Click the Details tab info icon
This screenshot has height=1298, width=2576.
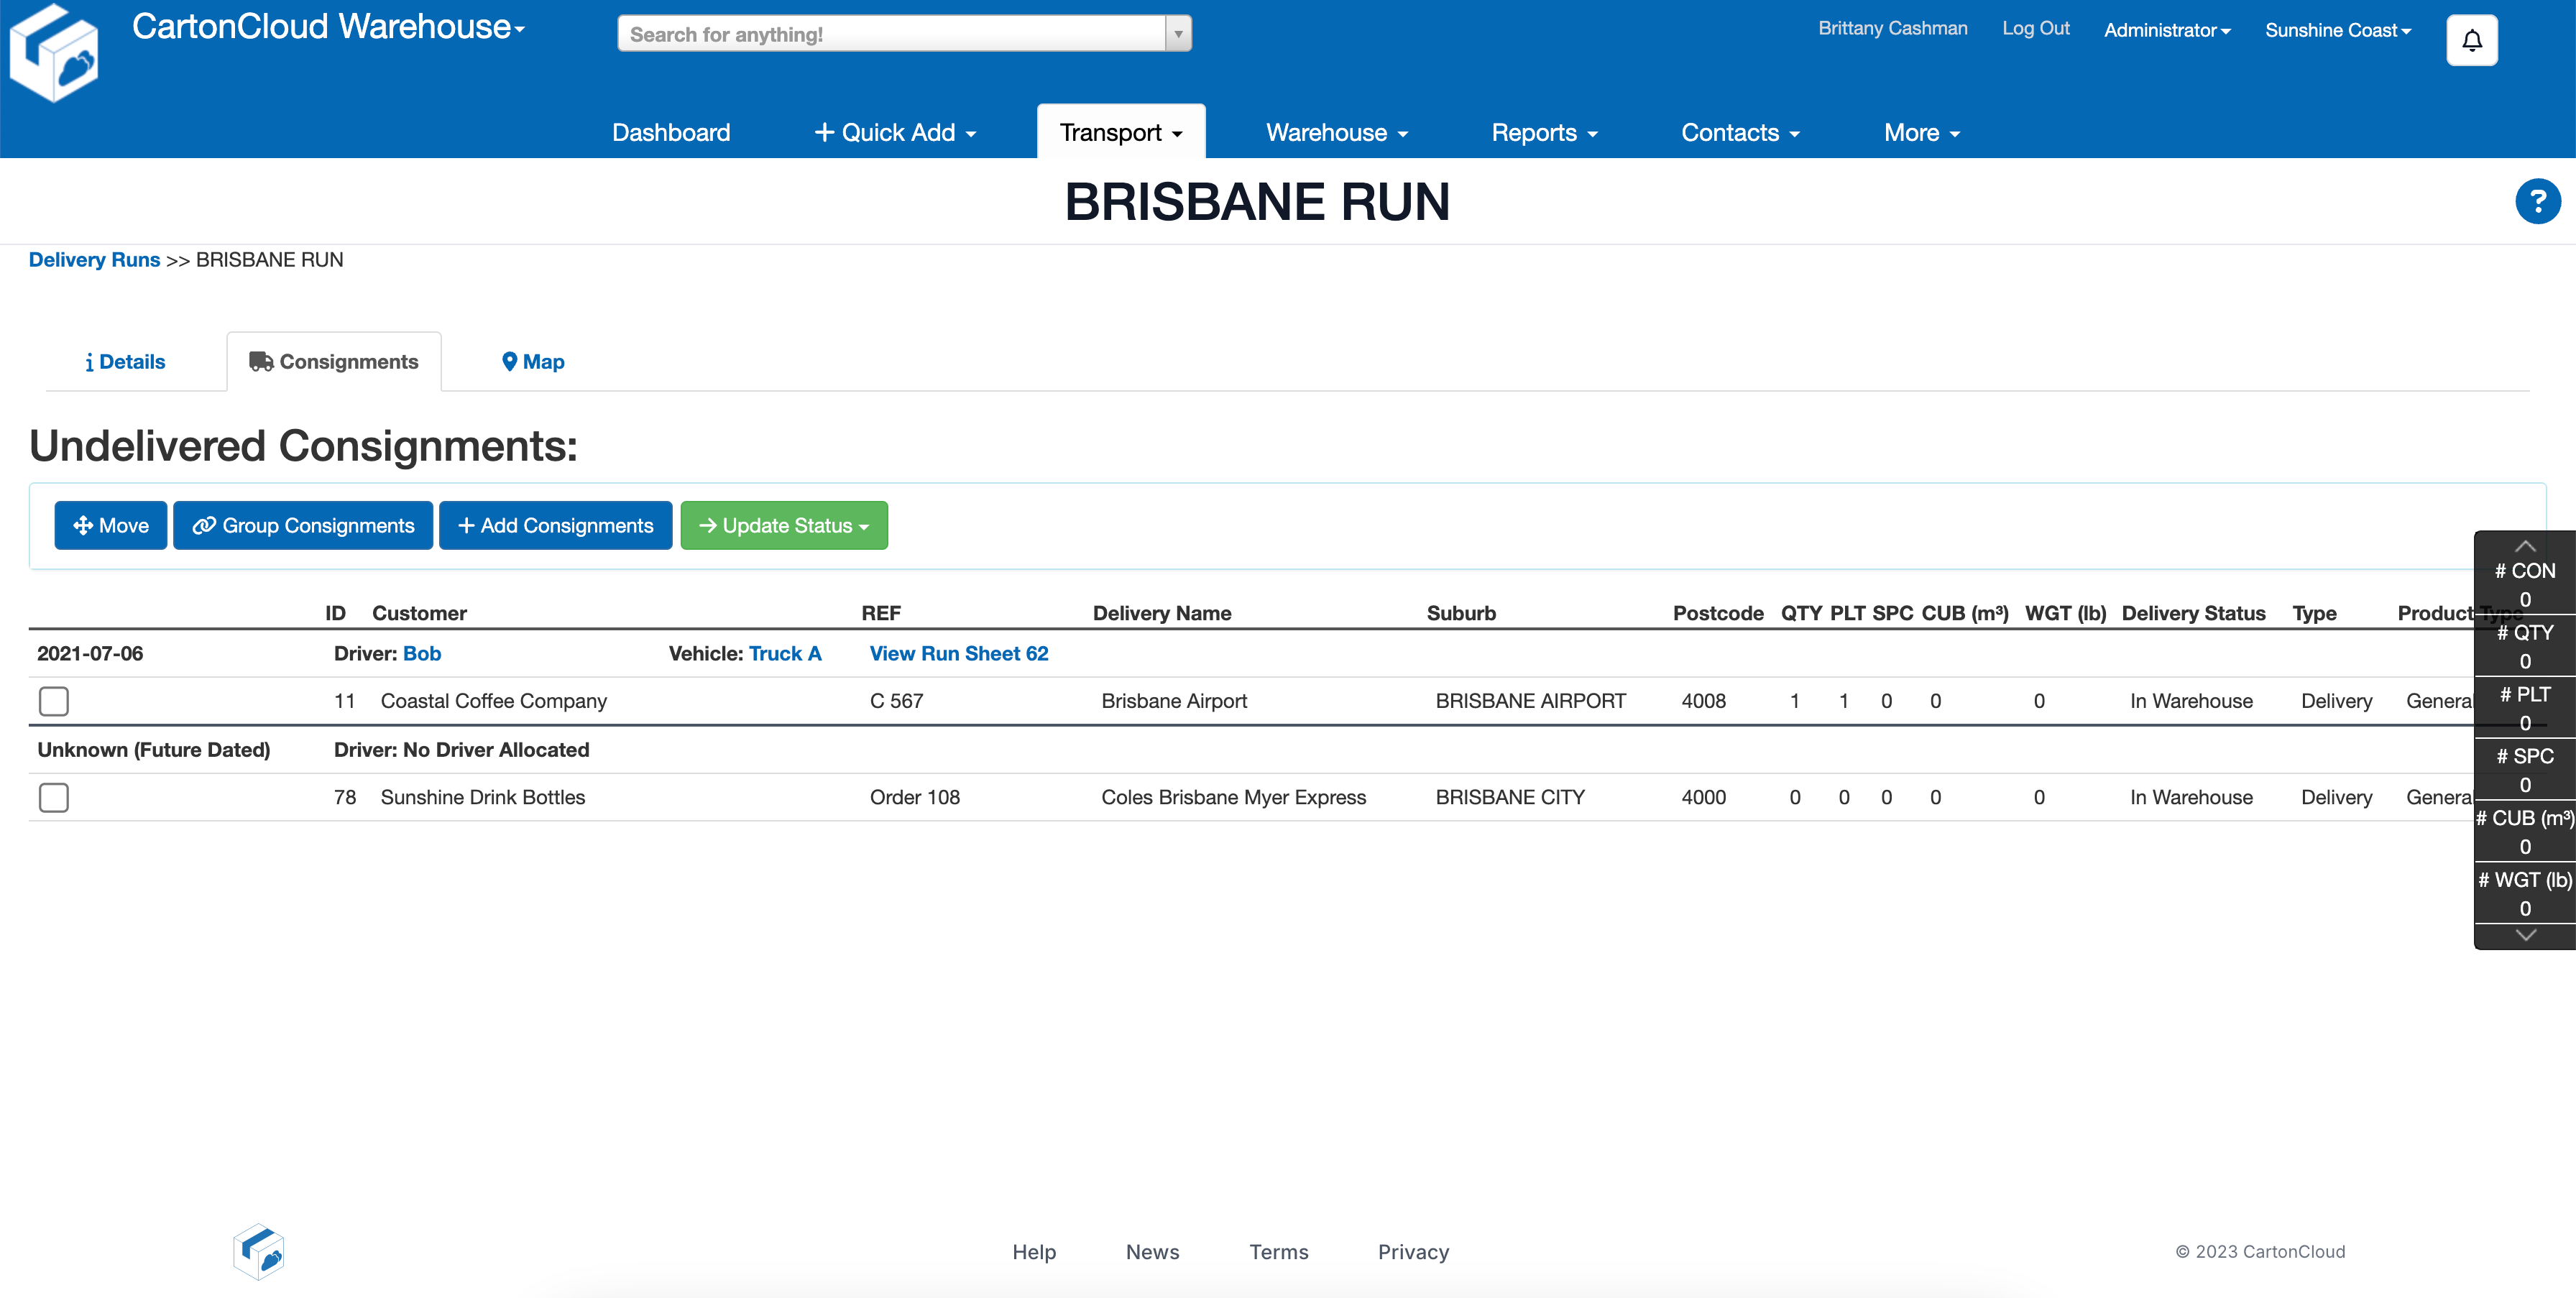pos(89,362)
